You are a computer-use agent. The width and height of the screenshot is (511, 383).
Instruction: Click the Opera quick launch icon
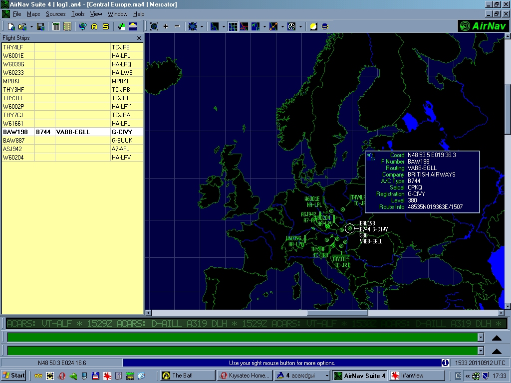click(61, 376)
